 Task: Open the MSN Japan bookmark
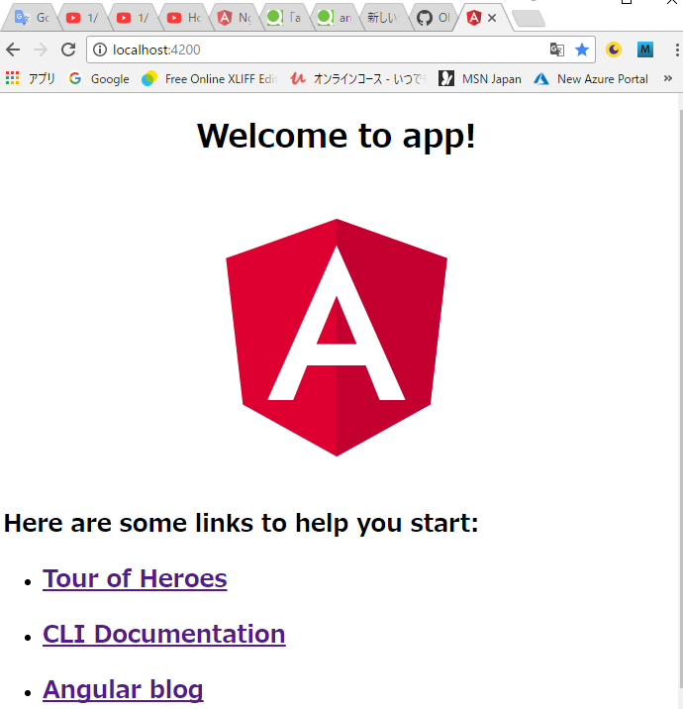(480, 78)
